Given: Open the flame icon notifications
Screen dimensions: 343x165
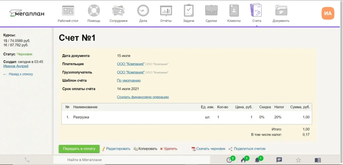Looking at the screenshot, I should tap(244, 160).
